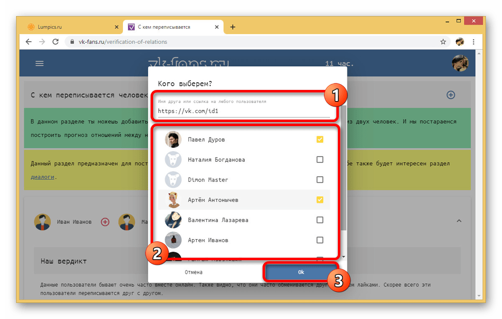
Task: Click the blue circled plus icon at right
Action: pos(451,95)
